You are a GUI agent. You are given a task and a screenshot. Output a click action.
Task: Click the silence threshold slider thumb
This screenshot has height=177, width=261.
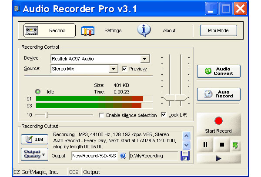47,115
